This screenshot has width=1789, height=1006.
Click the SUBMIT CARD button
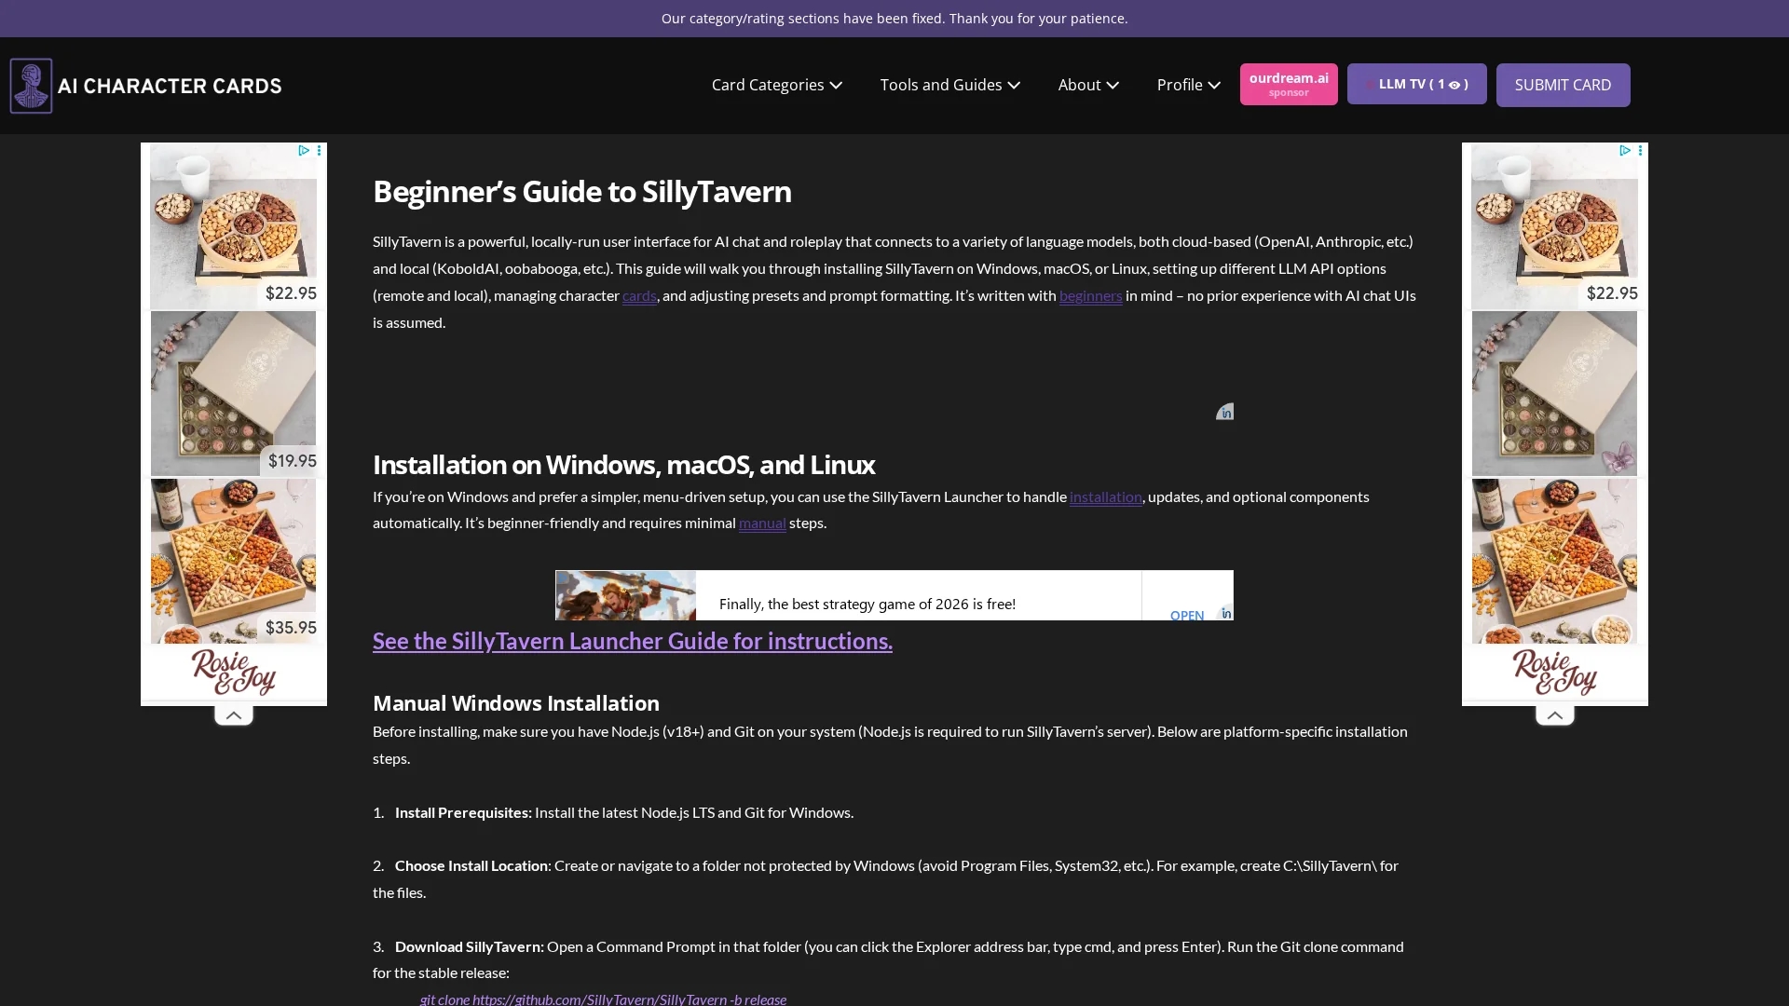tap(1563, 85)
